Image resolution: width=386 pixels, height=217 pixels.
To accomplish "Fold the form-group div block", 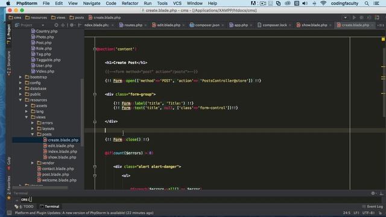I will click(x=95, y=94).
